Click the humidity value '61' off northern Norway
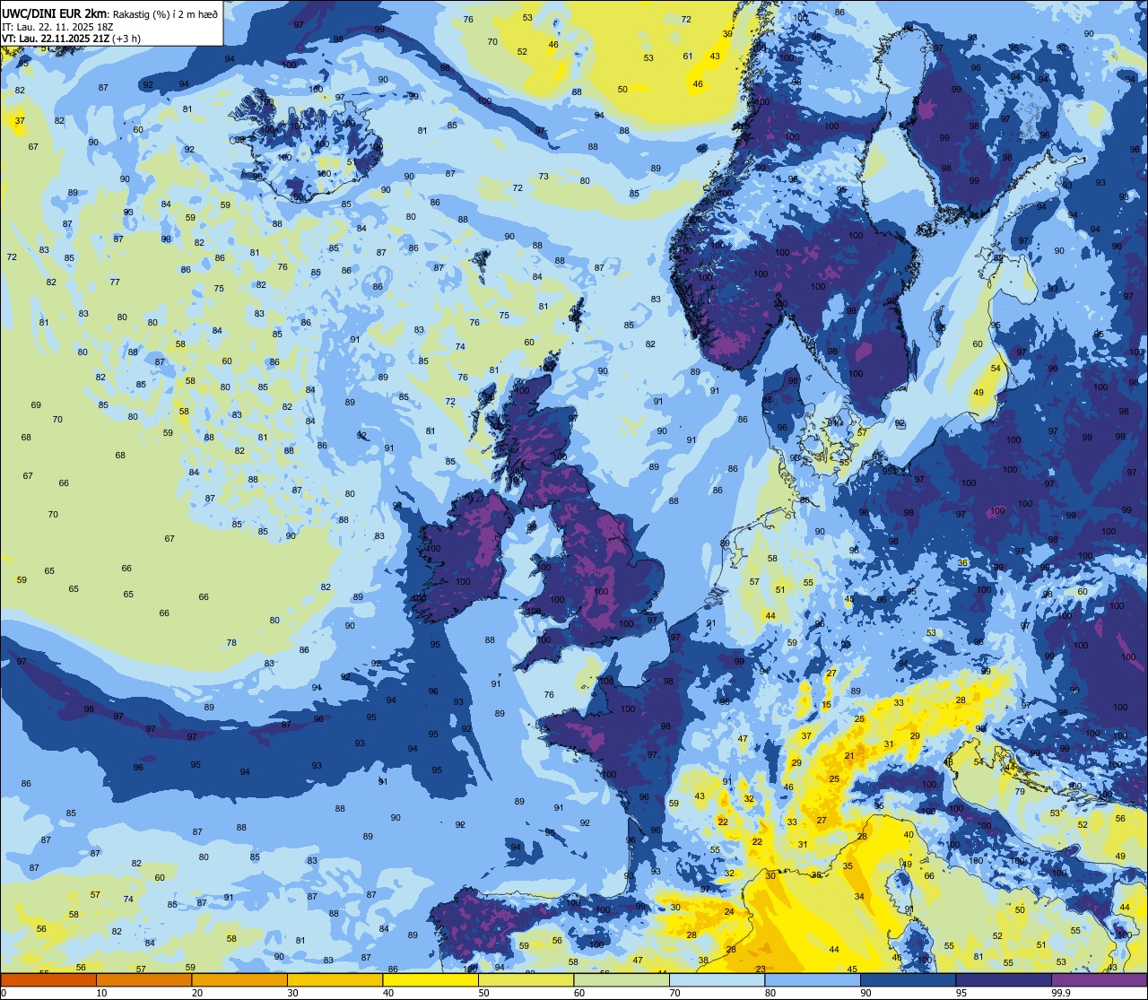Viewport: 1148px width, 1000px height. (x=688, y=57)
